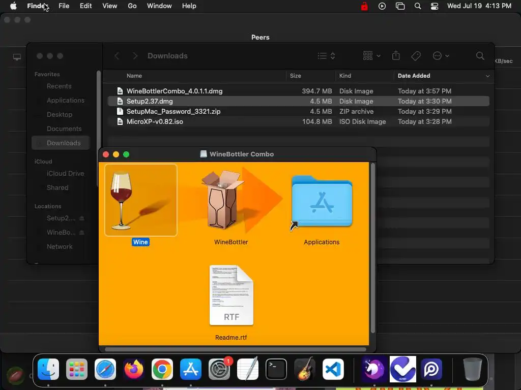Click the red lock menu bar icon
The width and height of the screenshot is (521, 390).
tap(364, 6)
